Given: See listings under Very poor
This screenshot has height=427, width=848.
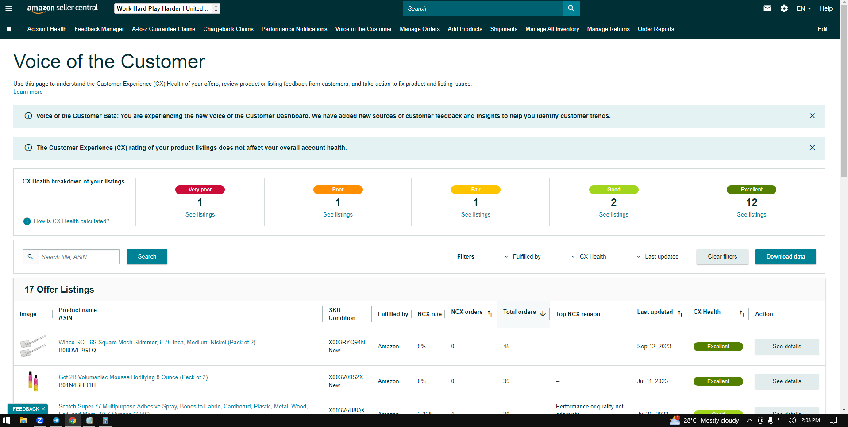Looking at the screenshot, I should (200, 215).
